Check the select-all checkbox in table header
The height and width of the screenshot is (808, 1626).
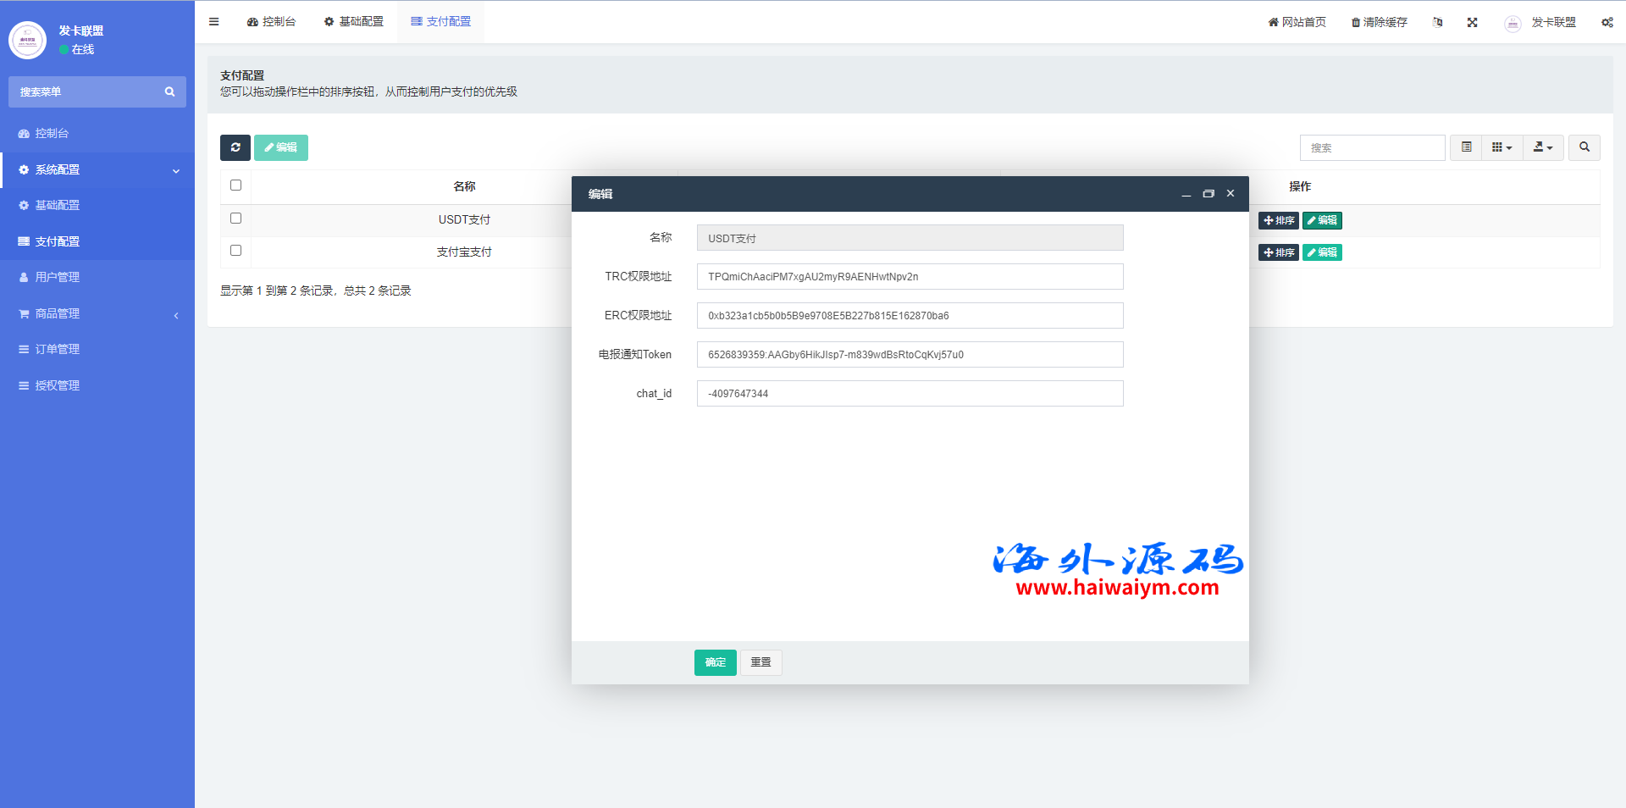[236, 185]
